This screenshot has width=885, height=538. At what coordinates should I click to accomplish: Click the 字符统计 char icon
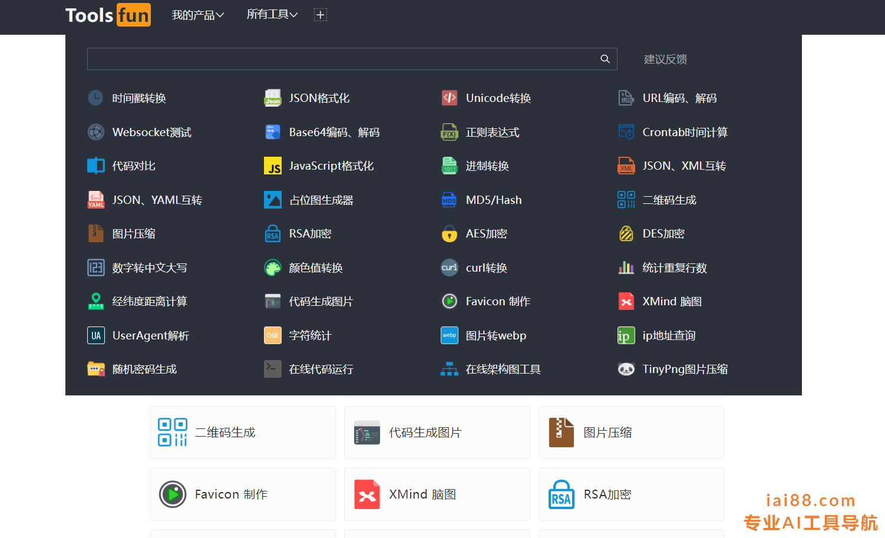coord(273,335)
